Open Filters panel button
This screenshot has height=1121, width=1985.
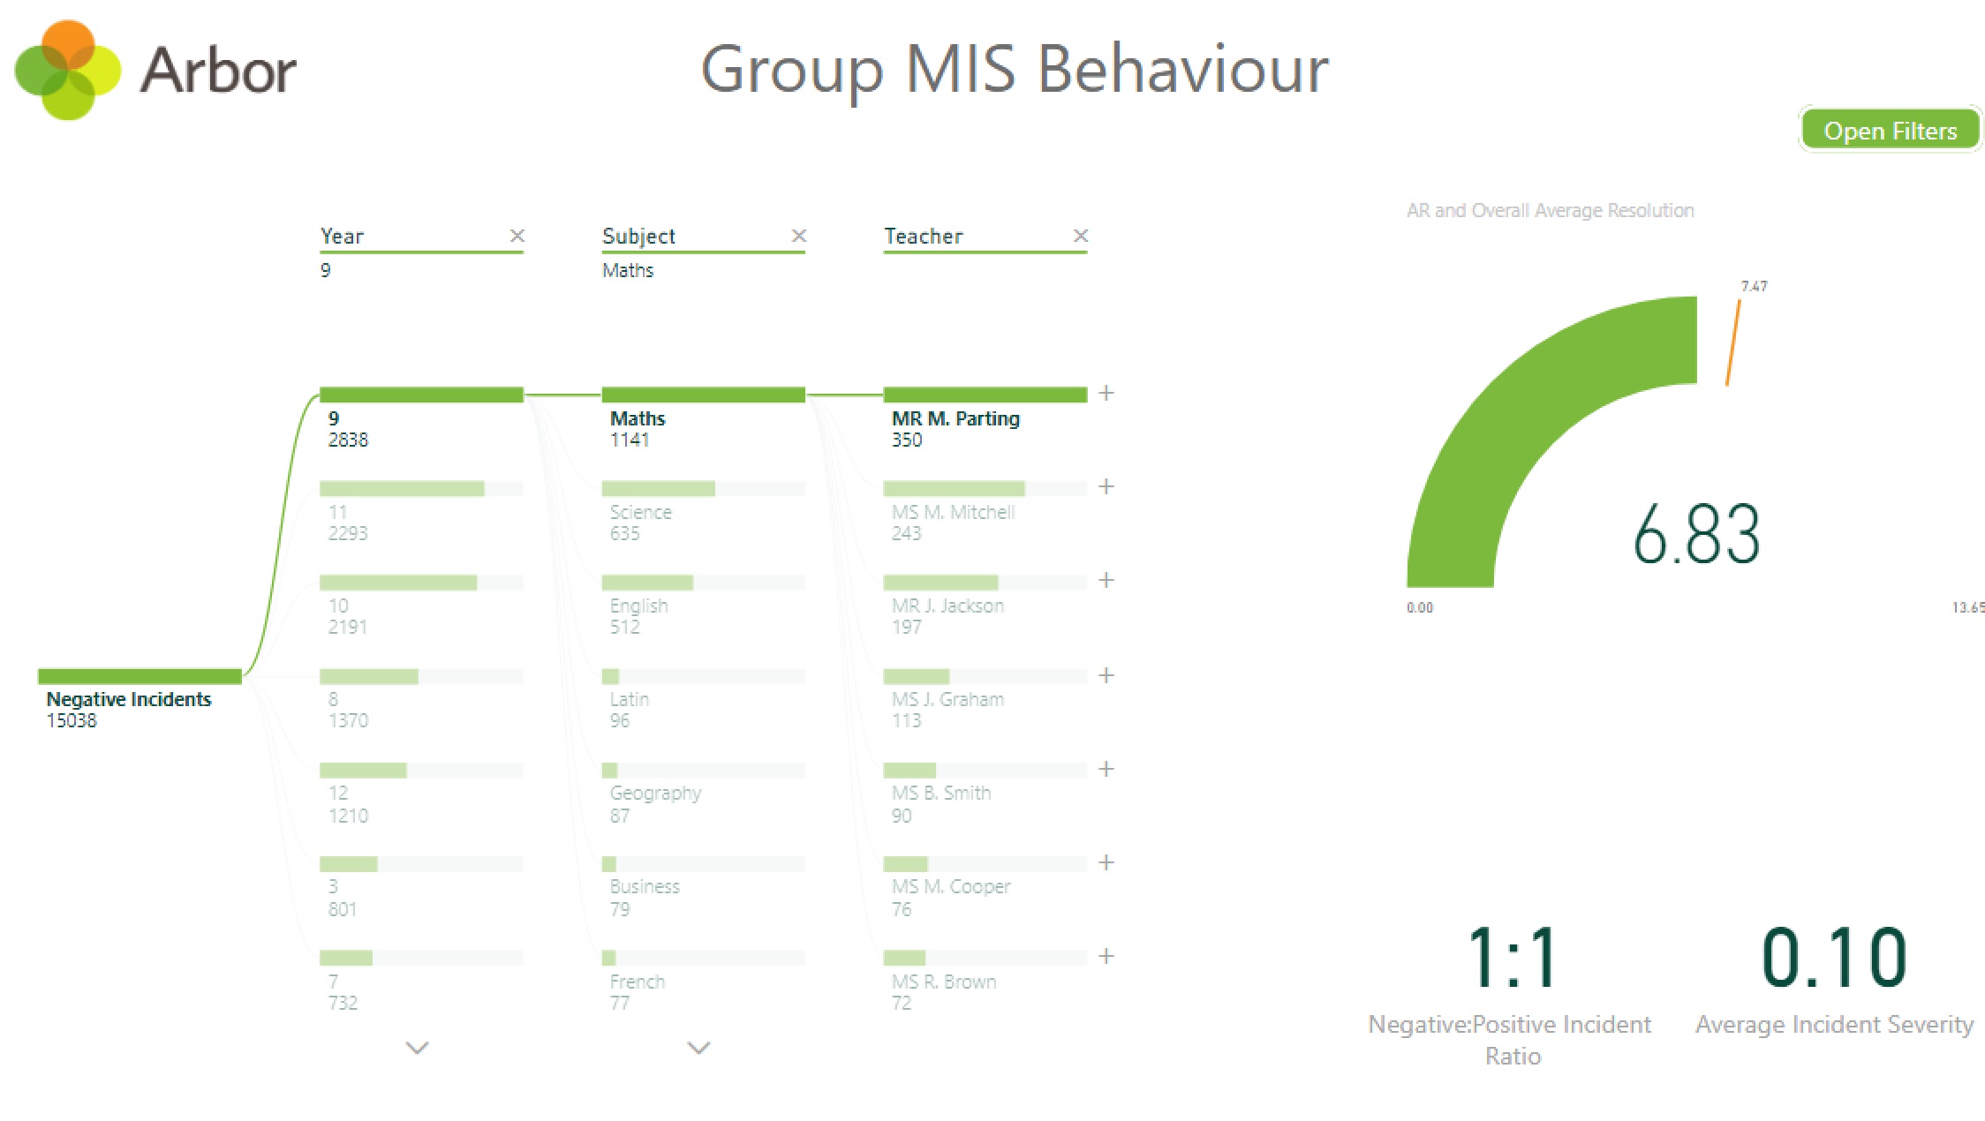tap(1890, 131)
